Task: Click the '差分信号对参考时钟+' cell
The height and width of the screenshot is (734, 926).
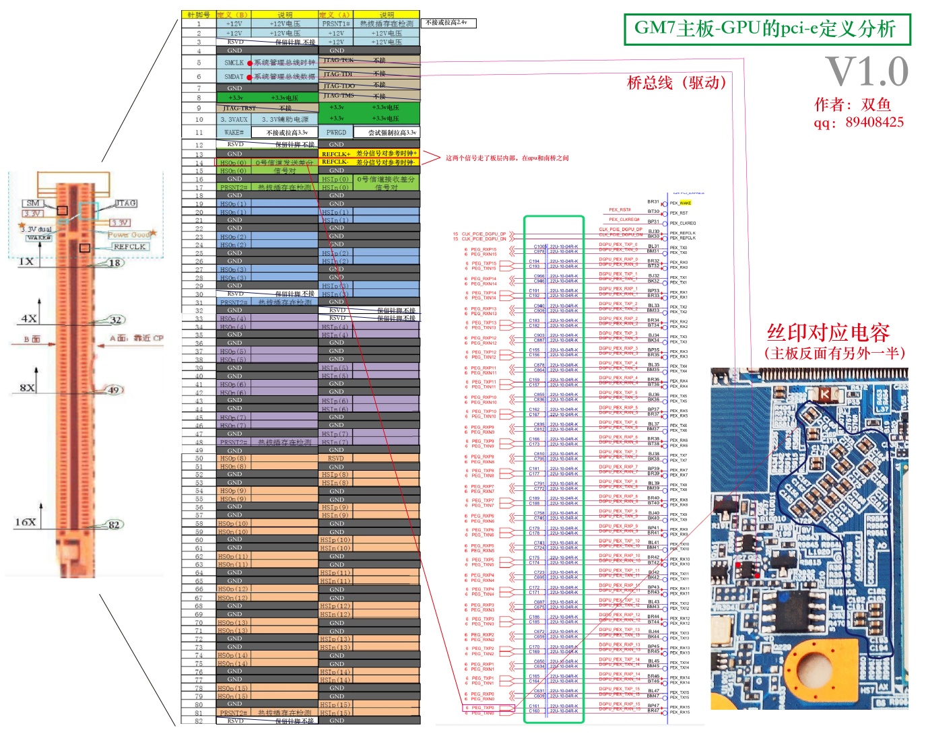Action: pos(387,154)
